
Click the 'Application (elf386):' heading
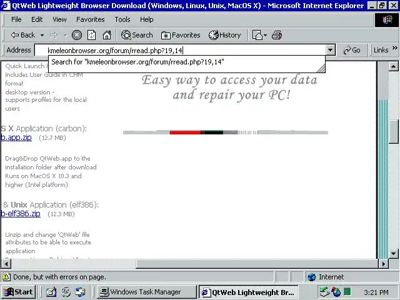pos(64,205)
